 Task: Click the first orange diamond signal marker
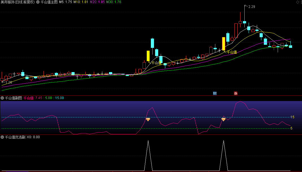click(148, 120)
